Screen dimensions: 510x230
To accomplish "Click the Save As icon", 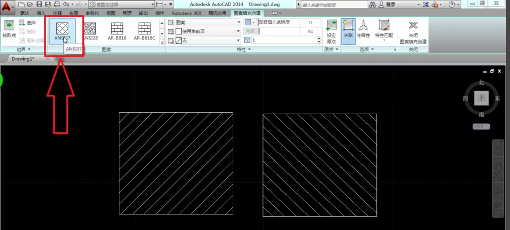I will pyautogui.click(x=48, y=5).
